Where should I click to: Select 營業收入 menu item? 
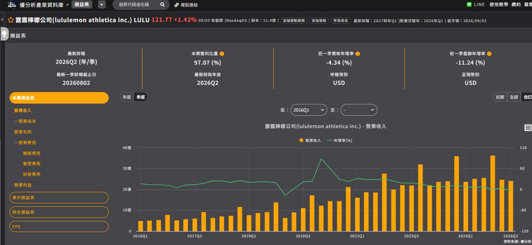[23, 110]
